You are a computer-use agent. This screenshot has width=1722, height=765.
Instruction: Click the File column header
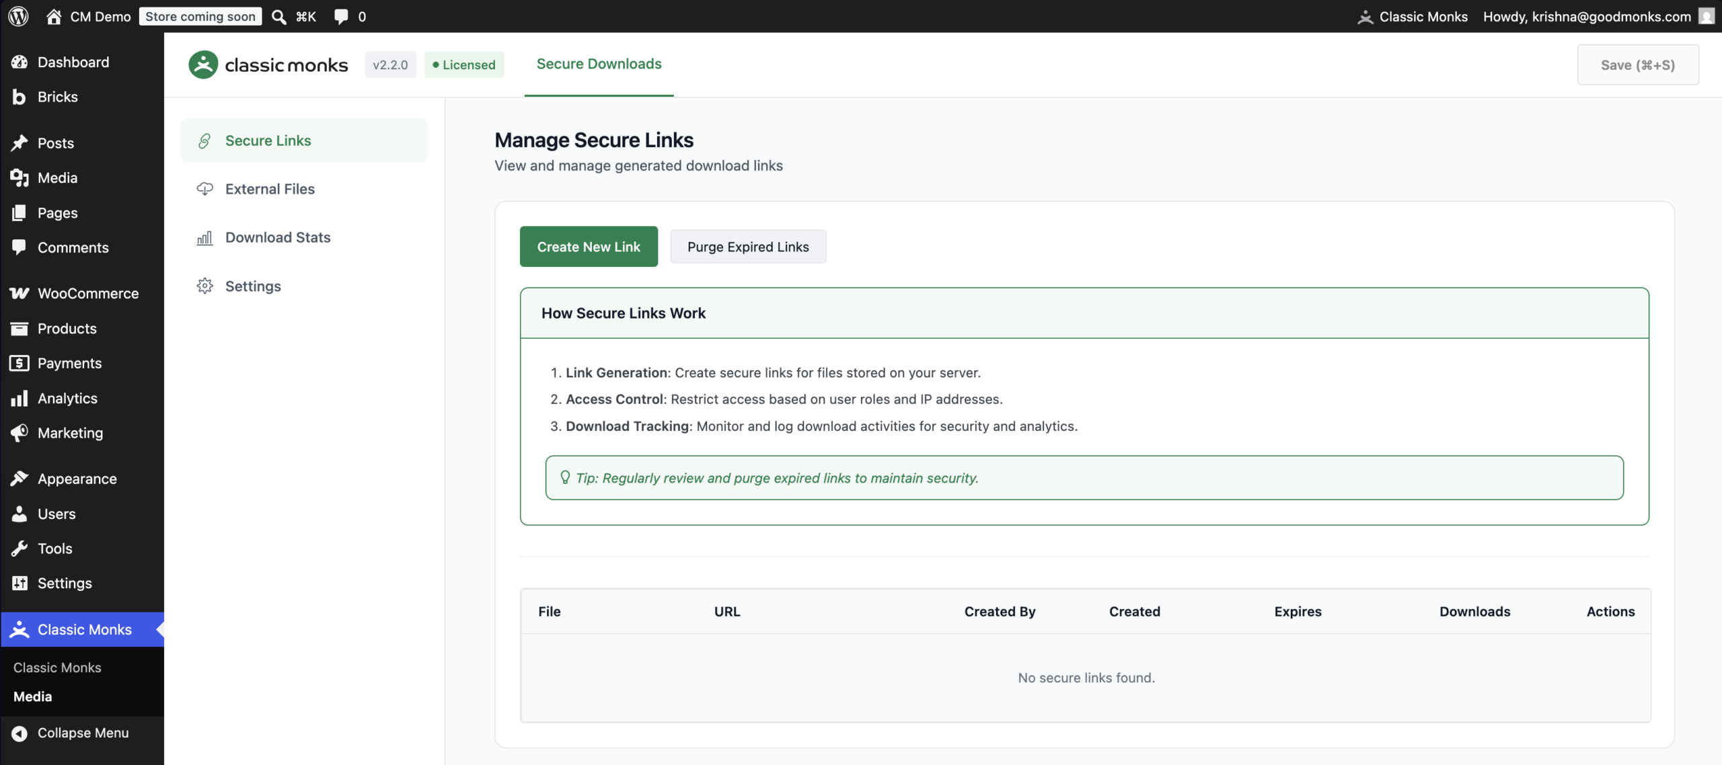(549, 611)
